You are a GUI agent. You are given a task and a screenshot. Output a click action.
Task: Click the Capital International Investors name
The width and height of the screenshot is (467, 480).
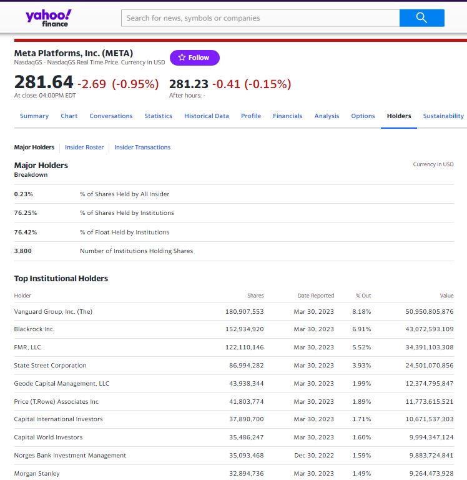point(59,419)
